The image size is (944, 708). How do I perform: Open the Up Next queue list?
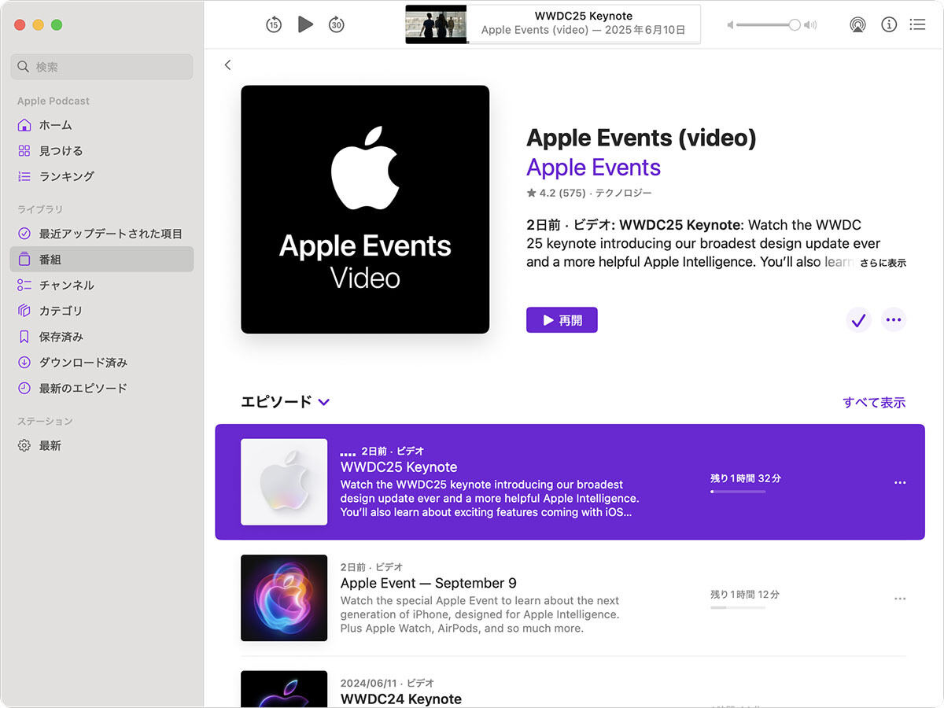tap(917, 24)
